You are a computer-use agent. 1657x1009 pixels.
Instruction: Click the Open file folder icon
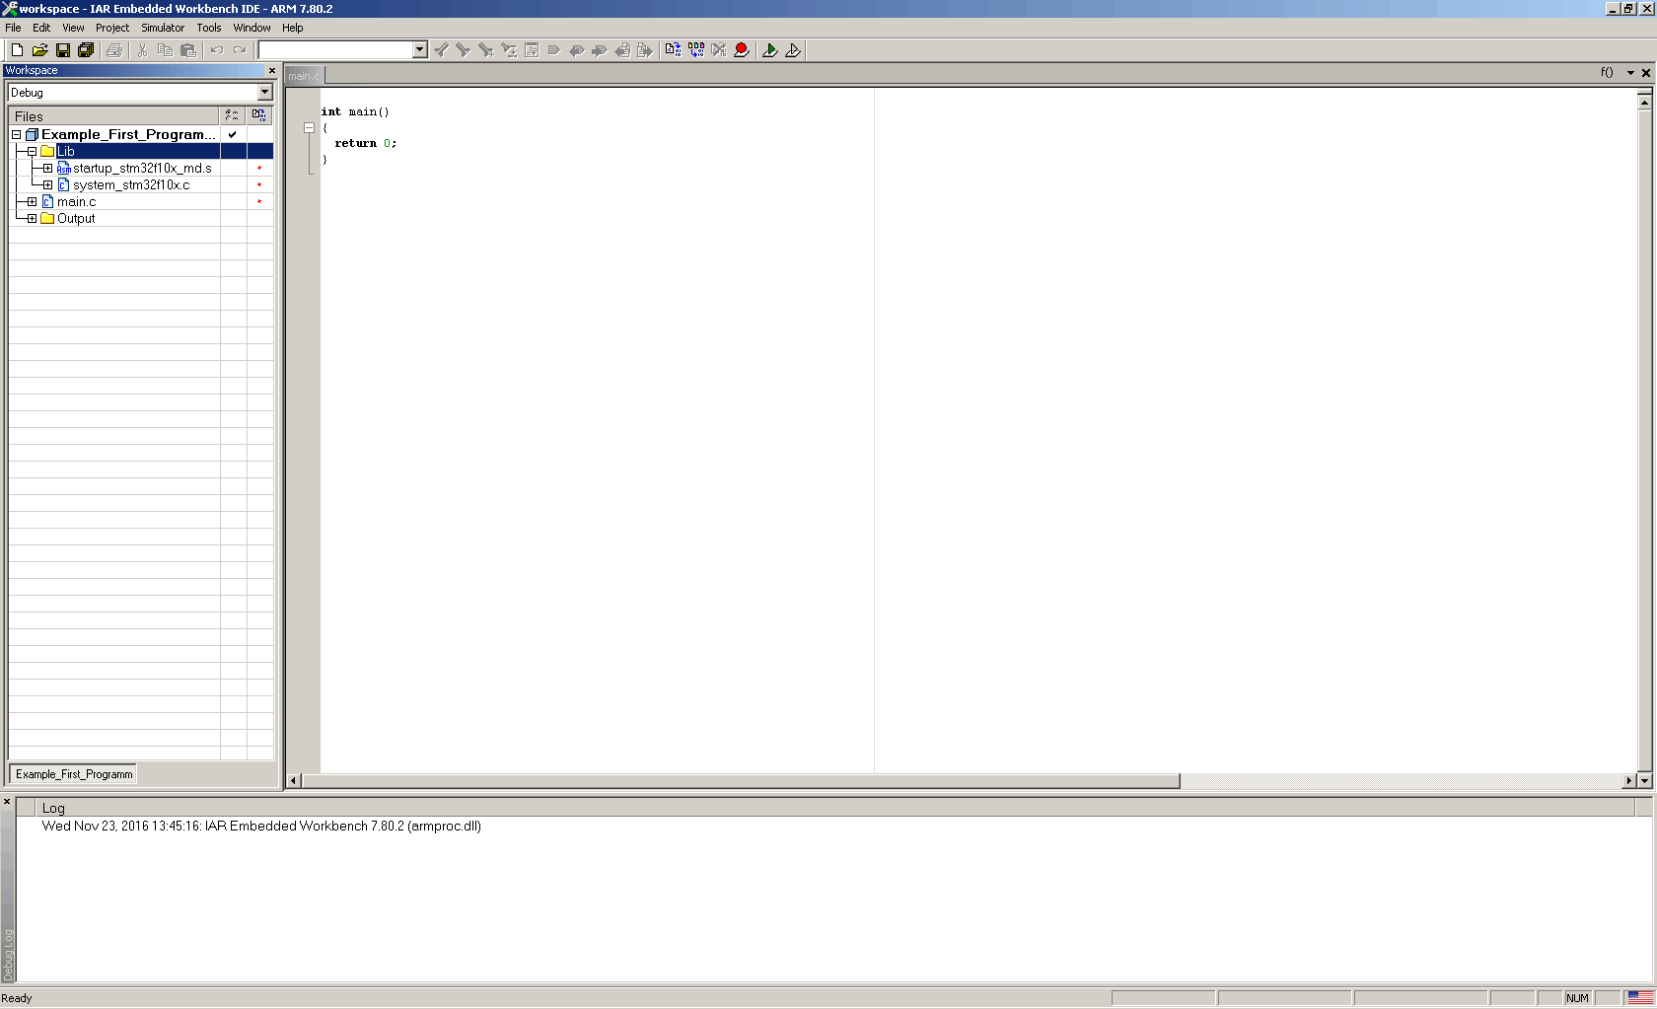[x=39, y=50]
